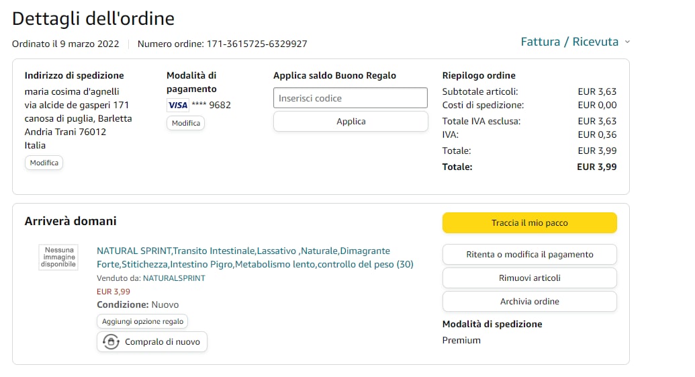This screenshot has width=695, height=377.
Task: Click the Rimuovi articoli button
Action: click(529, 278)
